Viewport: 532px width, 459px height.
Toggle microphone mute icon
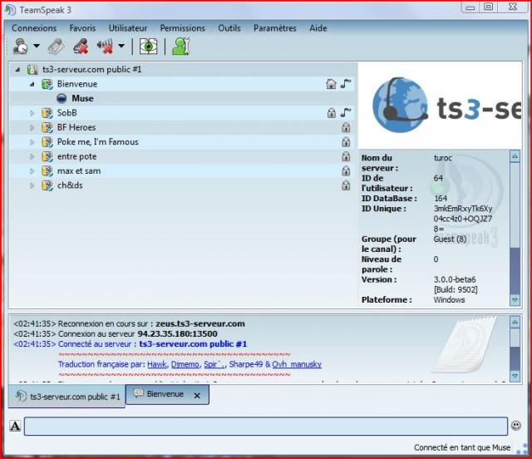(x=81, y=47)
